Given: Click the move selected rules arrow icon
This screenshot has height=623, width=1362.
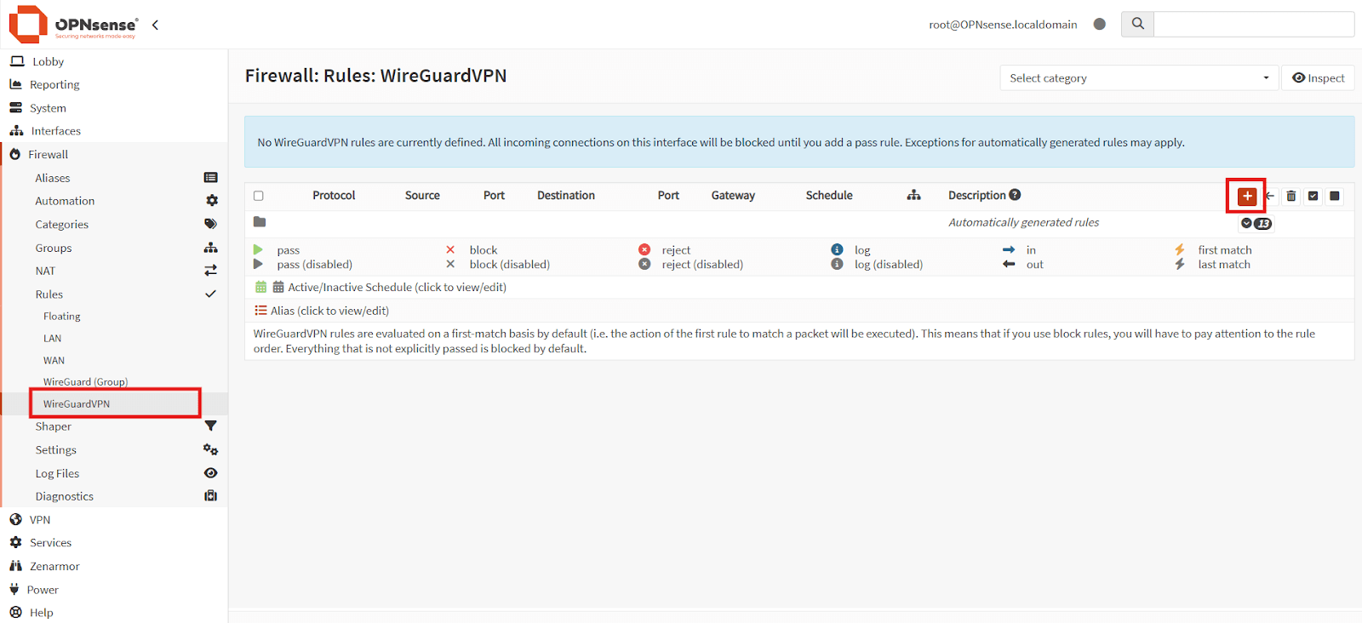Looking at the screenshot, I should [x=1270, y=197].
